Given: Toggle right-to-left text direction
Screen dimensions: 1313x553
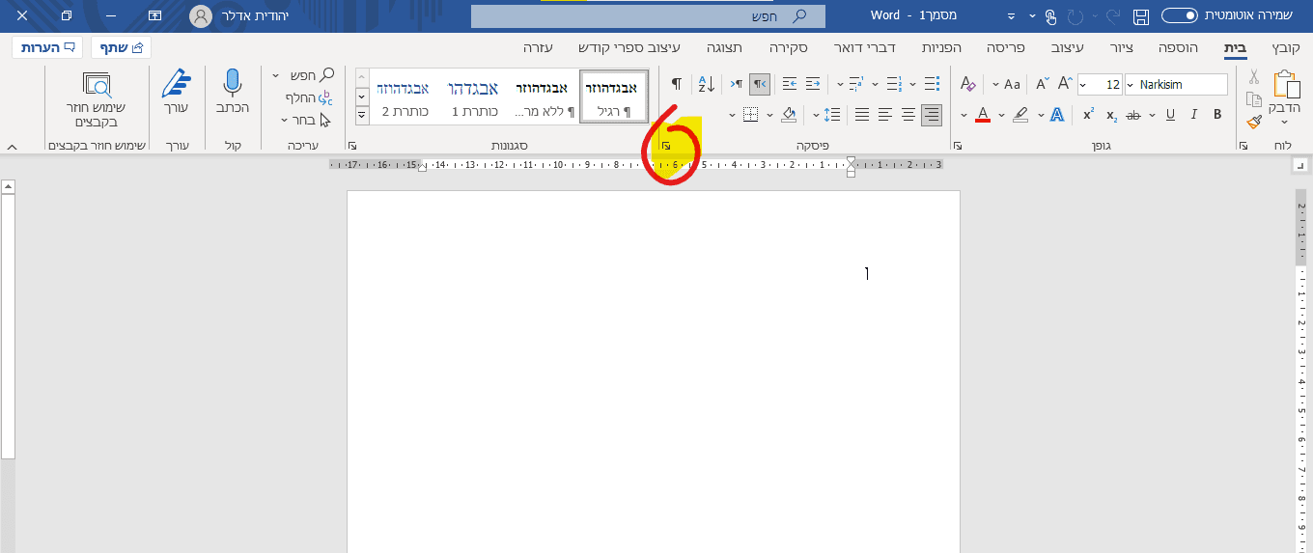Looking at the screenshot, I should (760, 84).
